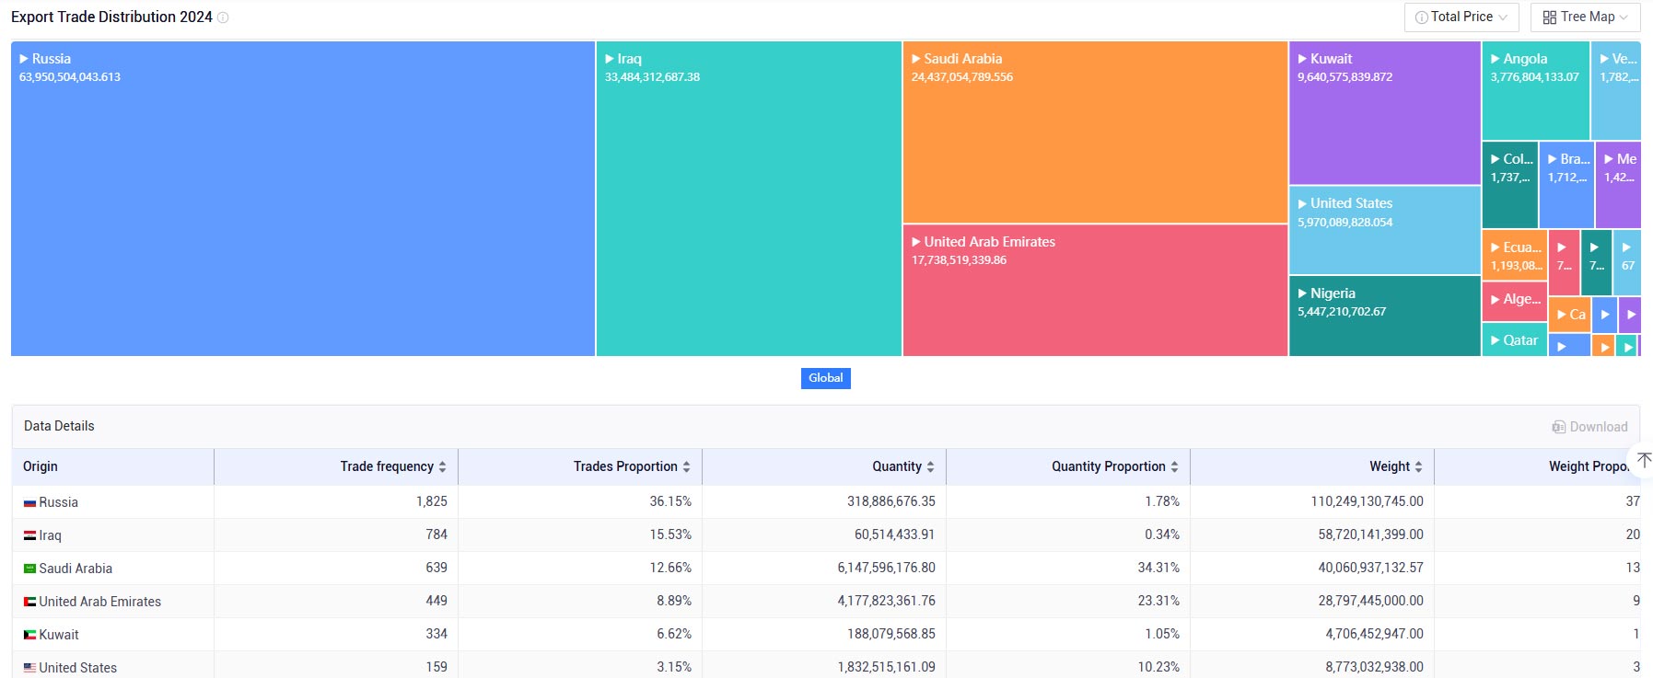Viewport: 1653px width, 678px height.
Task: Click the Kuwait purple tile
Action: coord(1385,112)
